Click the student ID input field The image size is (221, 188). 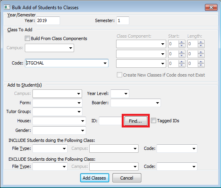pyautogui.click(x=111, y=121)
